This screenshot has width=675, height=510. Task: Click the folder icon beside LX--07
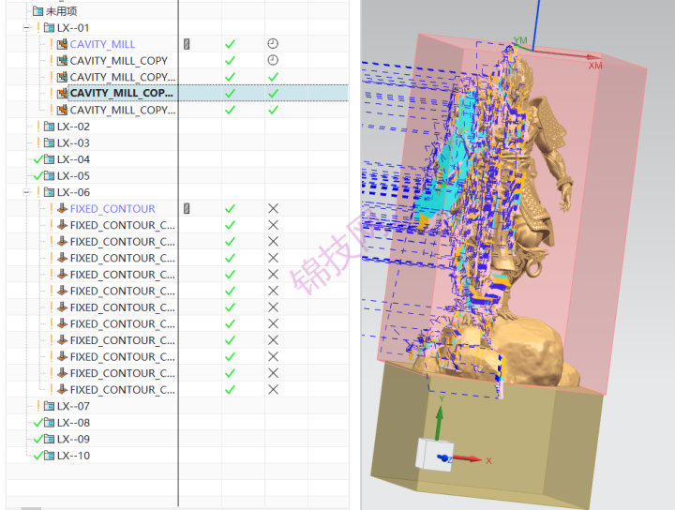[x=49, y=406]
